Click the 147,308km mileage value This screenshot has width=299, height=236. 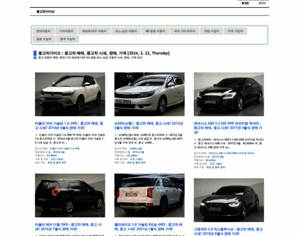point(132,155)
